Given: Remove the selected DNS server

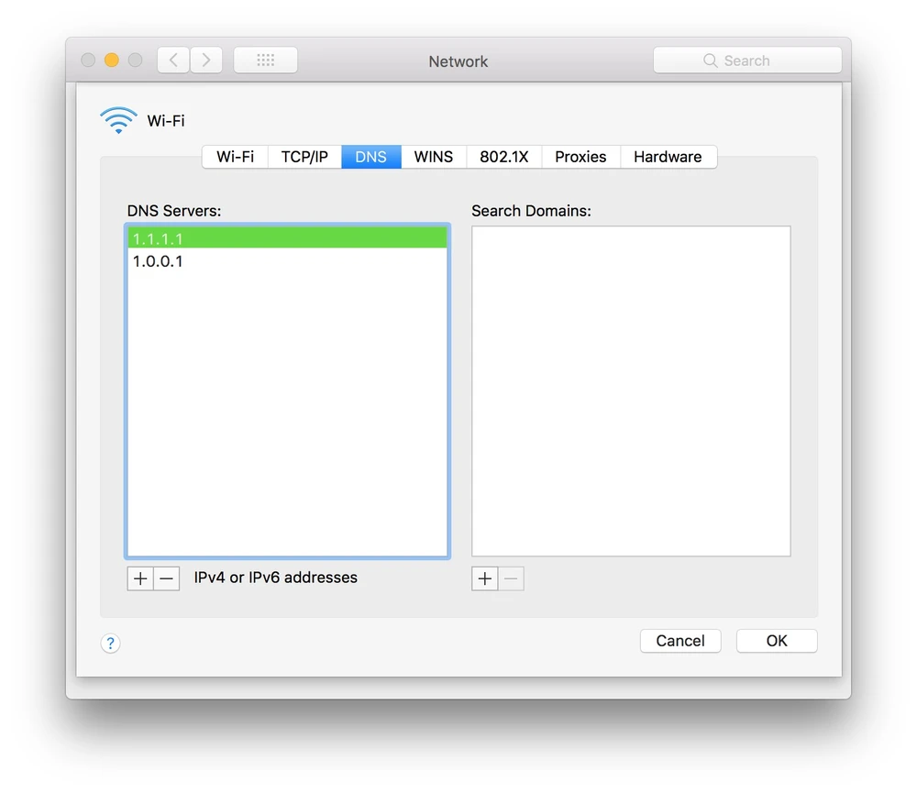Looking at the screenshot, I should click(x=166, y=578).
